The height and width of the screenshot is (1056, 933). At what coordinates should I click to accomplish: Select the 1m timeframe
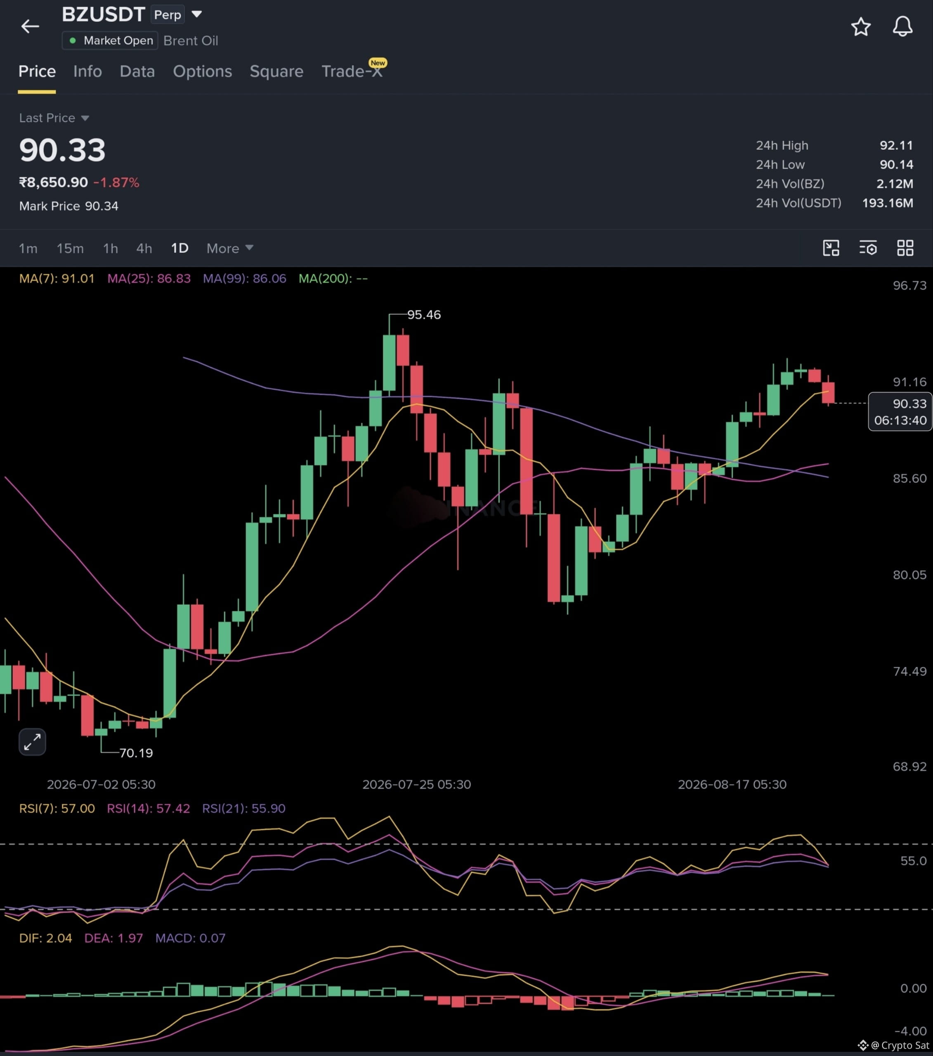[x=28, y=248]
